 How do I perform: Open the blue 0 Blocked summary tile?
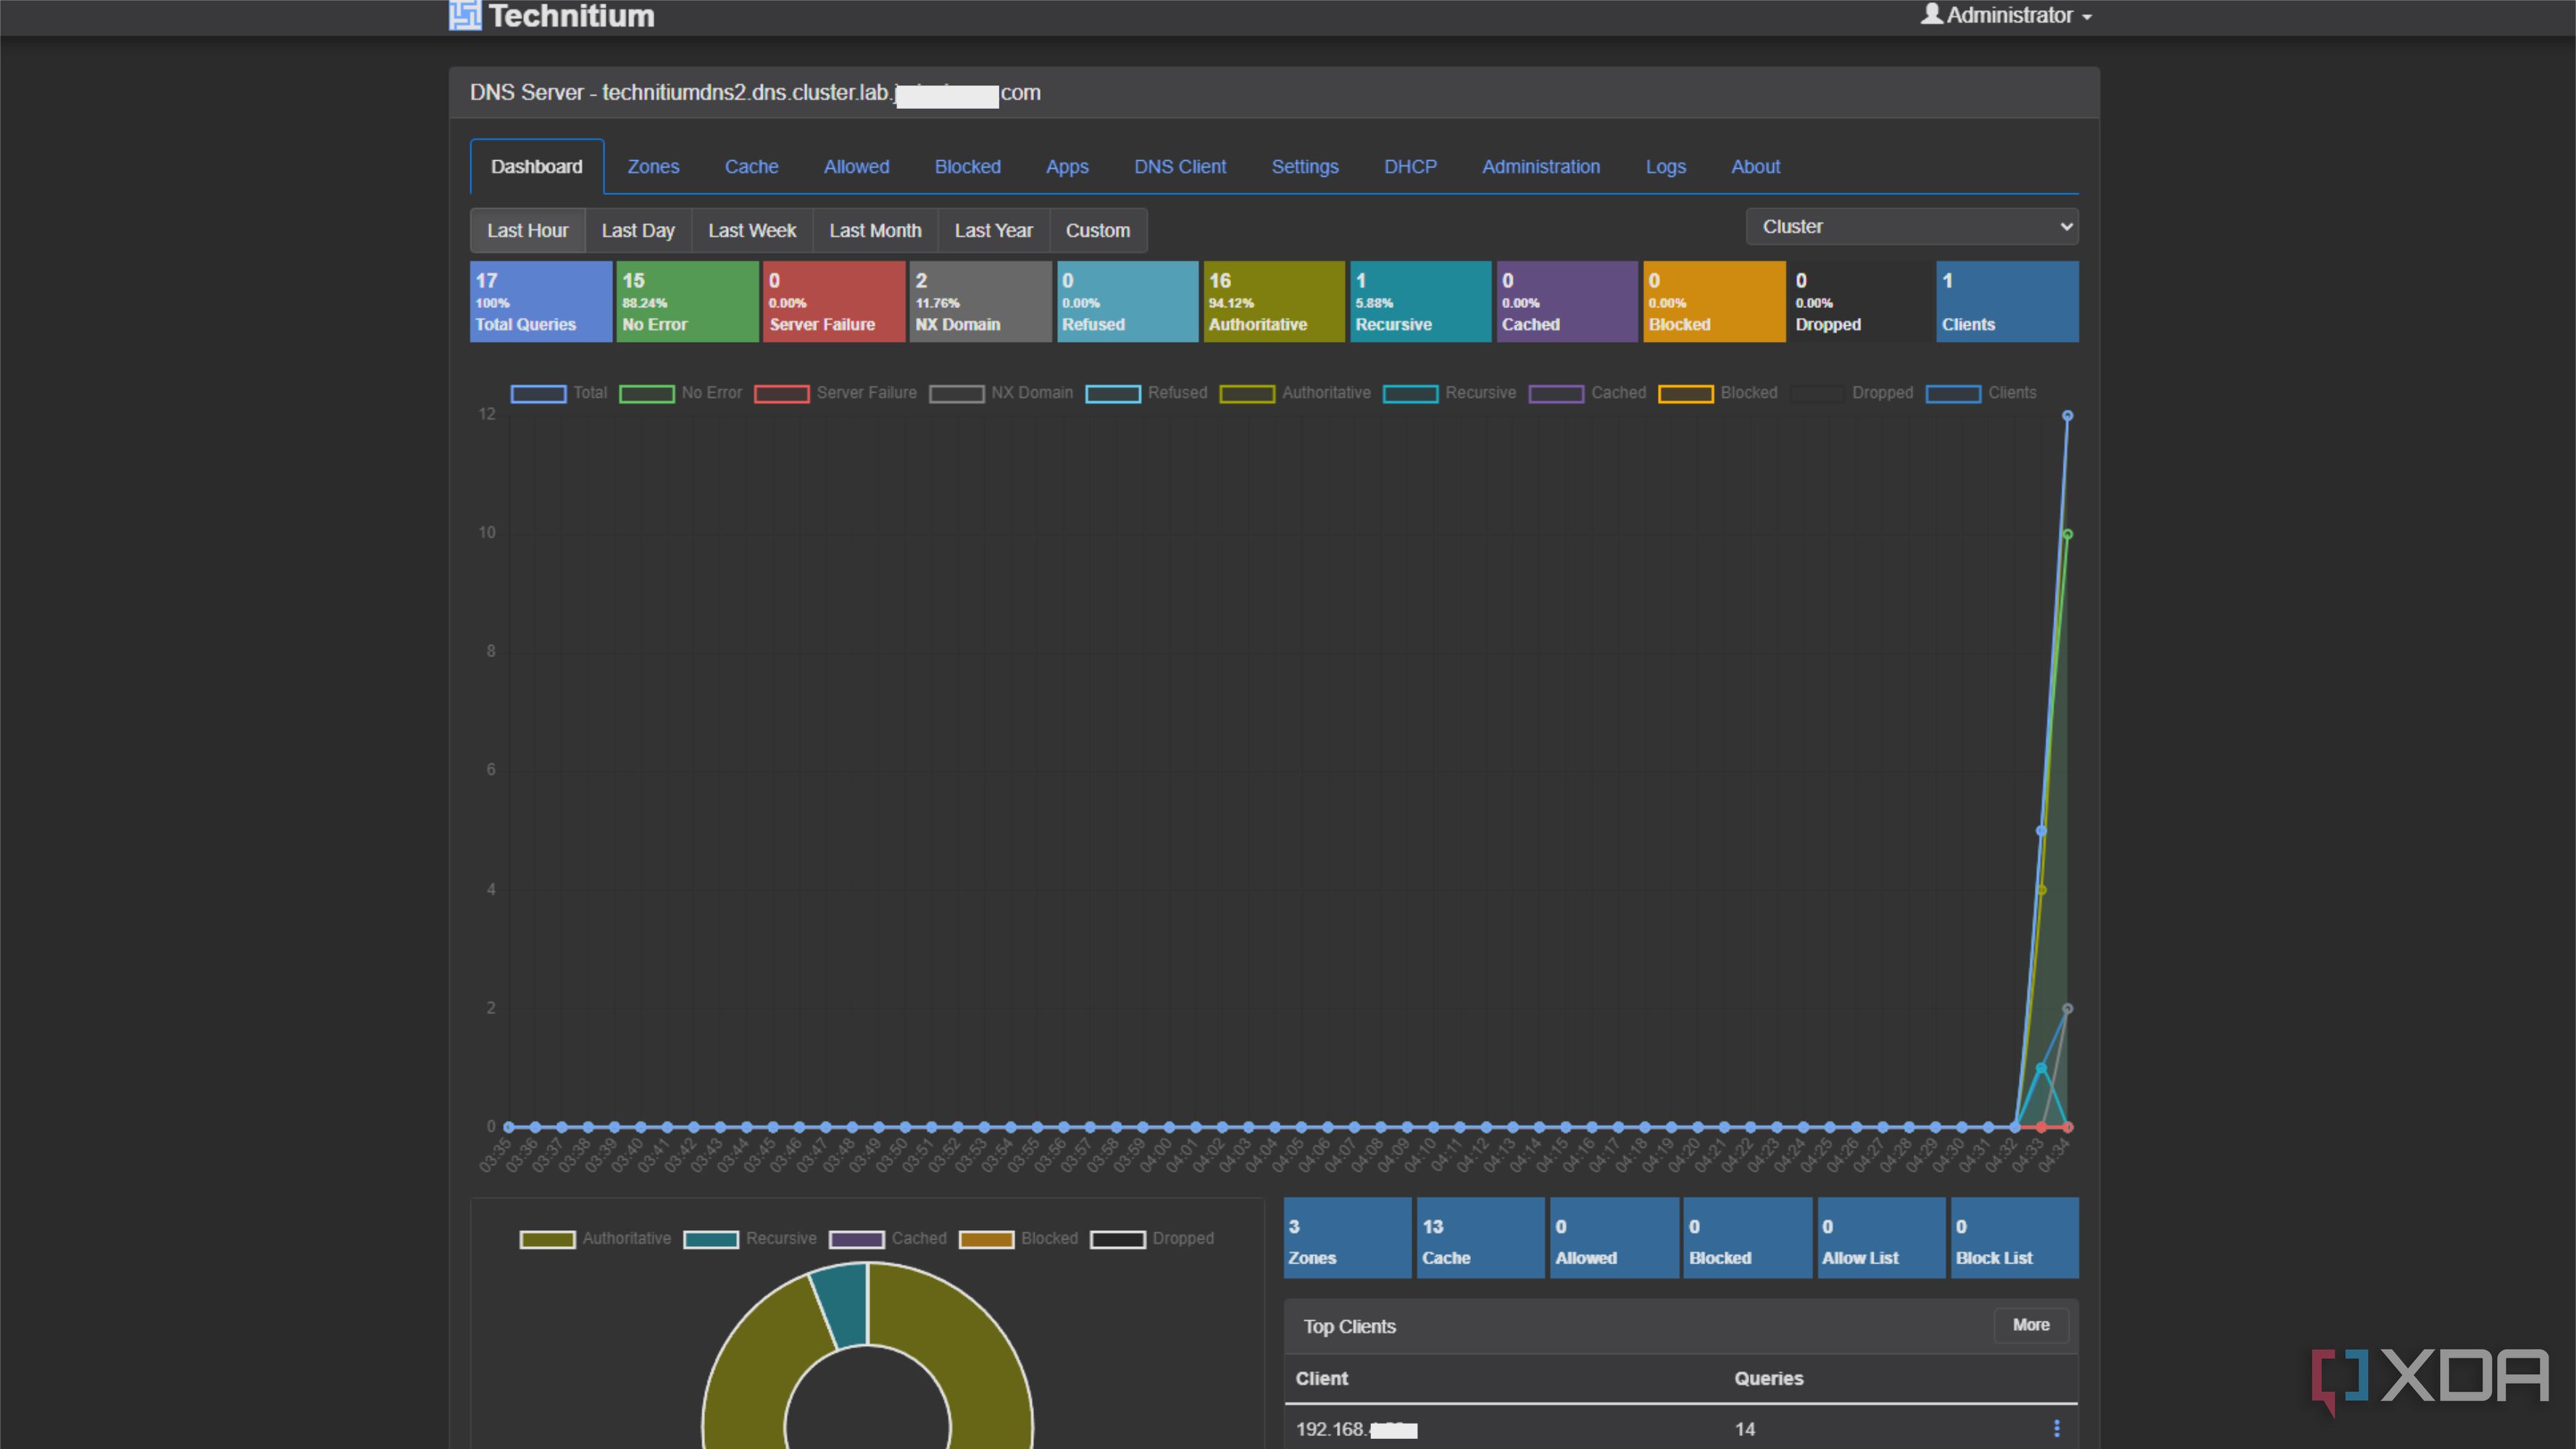[1747, 1238]
